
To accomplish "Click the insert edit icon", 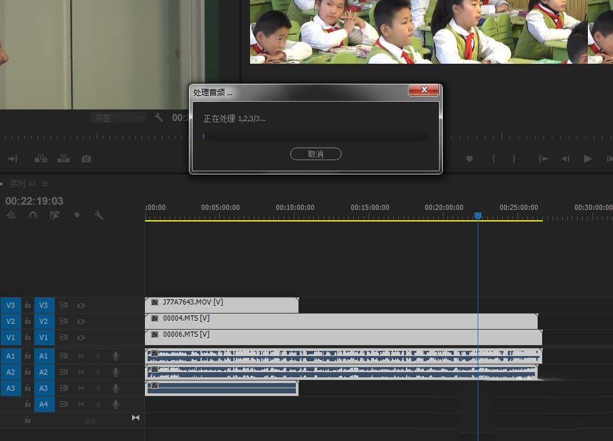I will [x=41, y=158].
